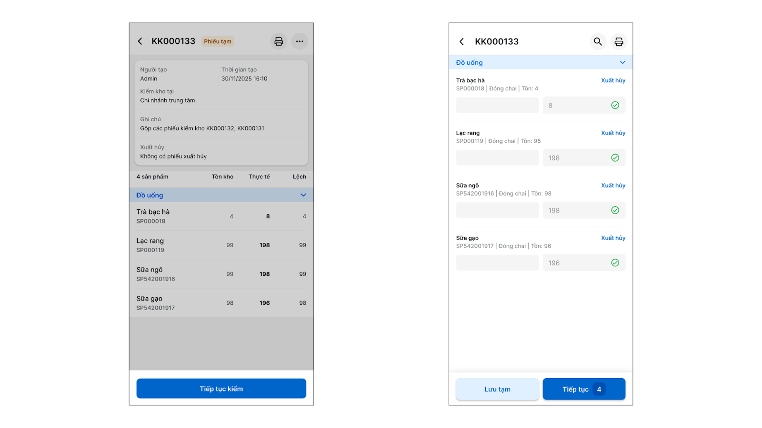The width and height of the screenshot is (762, 428).
Task: Print from the left detail screen
Action: tap(279, 41)
